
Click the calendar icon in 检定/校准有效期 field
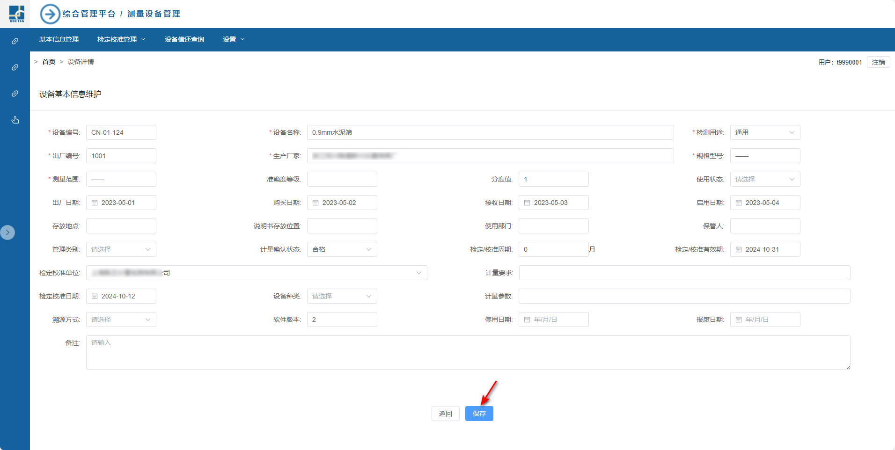coord(739,250)
